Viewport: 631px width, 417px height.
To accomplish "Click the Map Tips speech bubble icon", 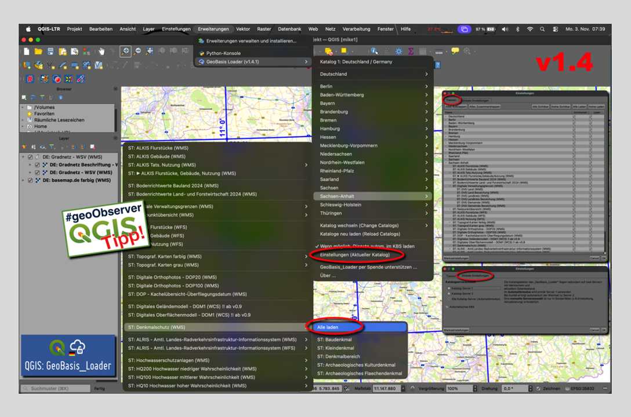I will click(x=455, y=52).
